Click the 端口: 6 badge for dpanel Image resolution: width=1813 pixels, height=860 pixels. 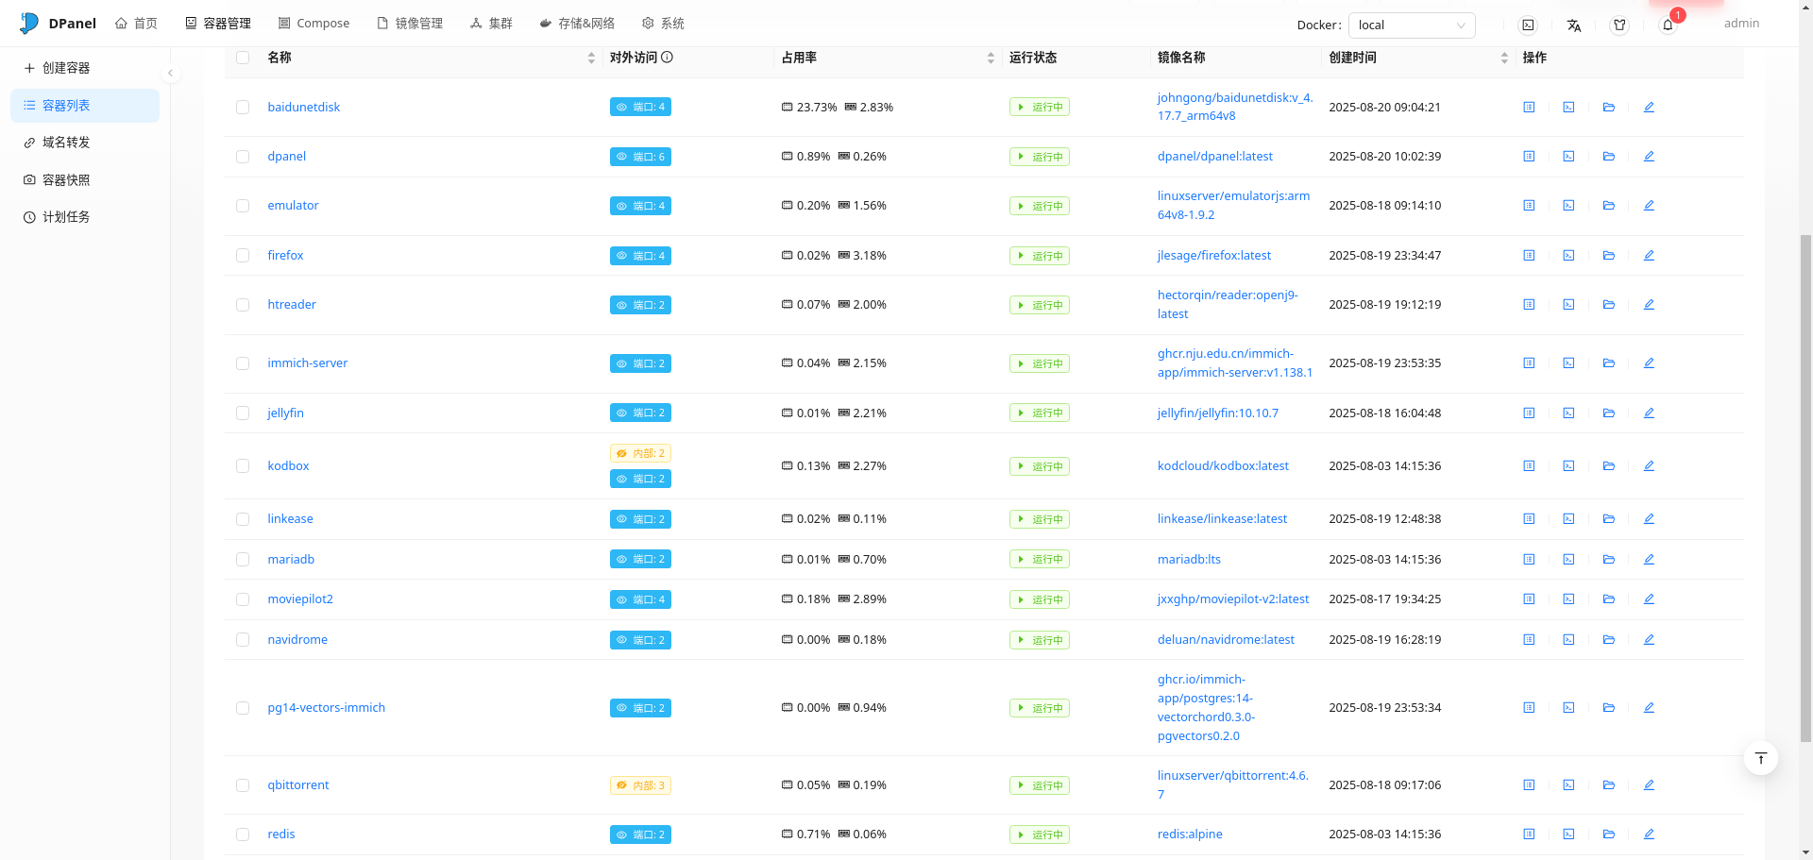click(640, 157)
